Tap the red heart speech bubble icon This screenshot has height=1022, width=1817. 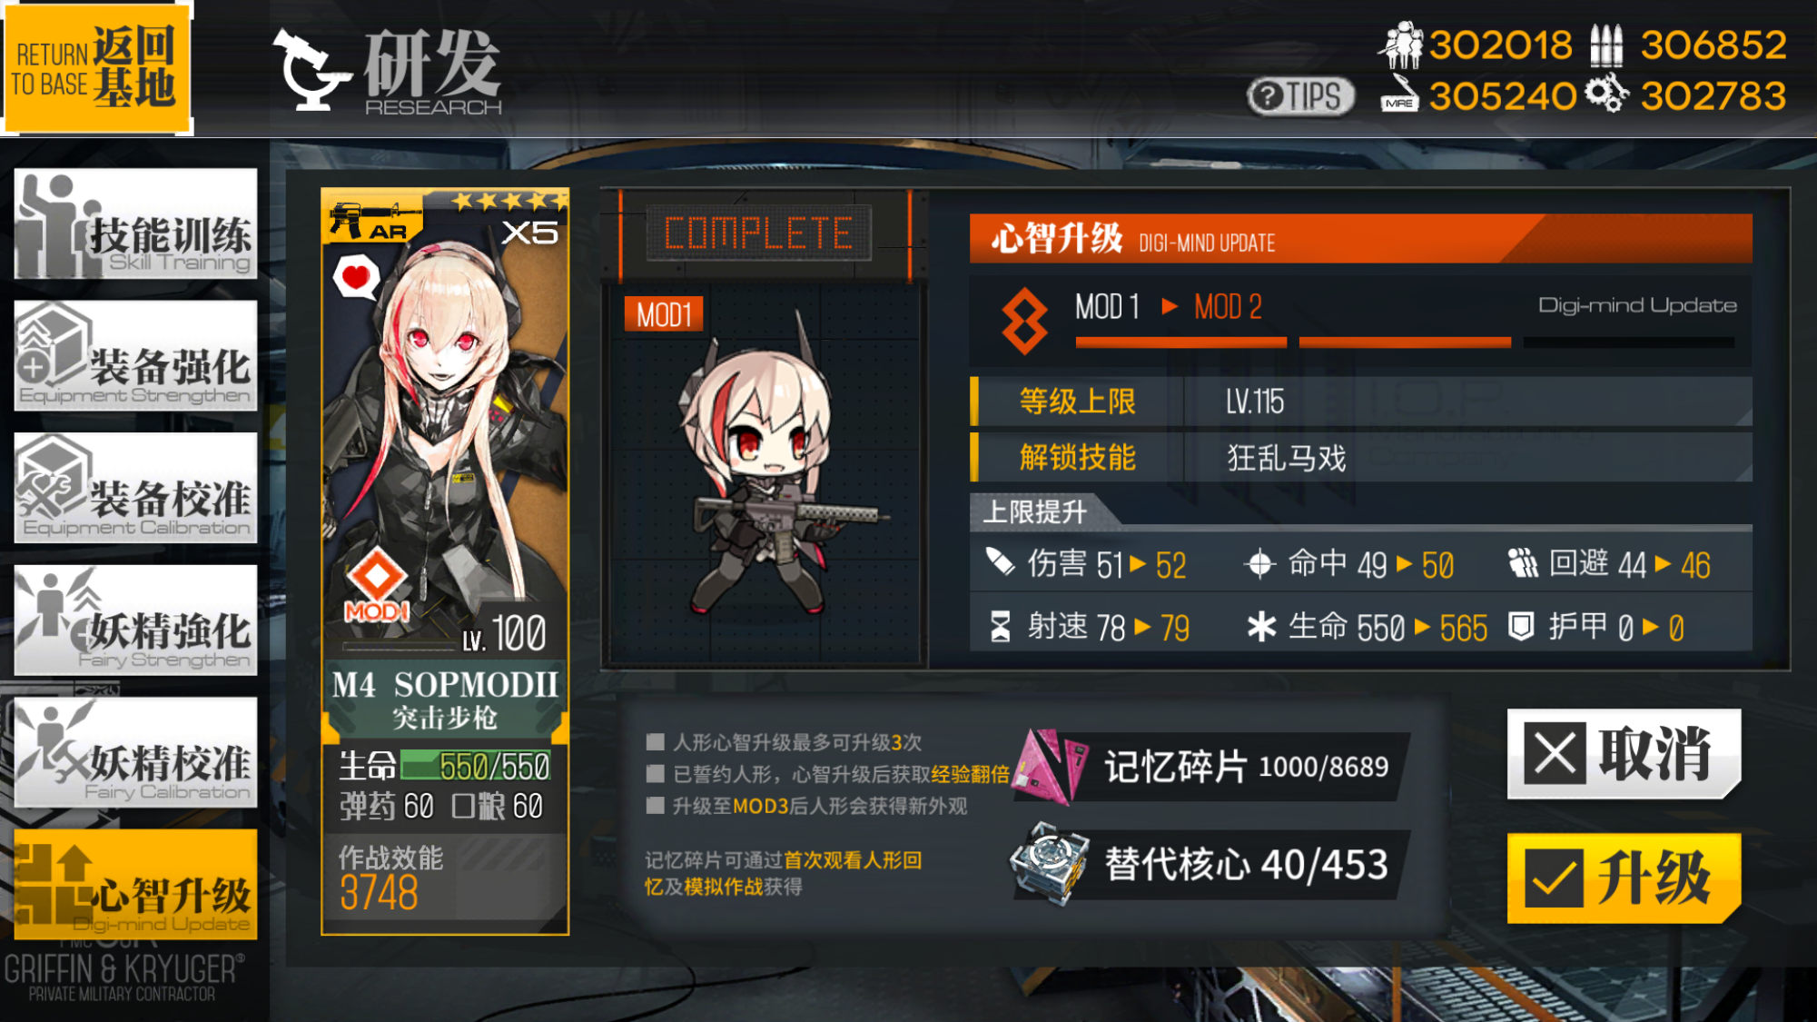pos(356,277)
